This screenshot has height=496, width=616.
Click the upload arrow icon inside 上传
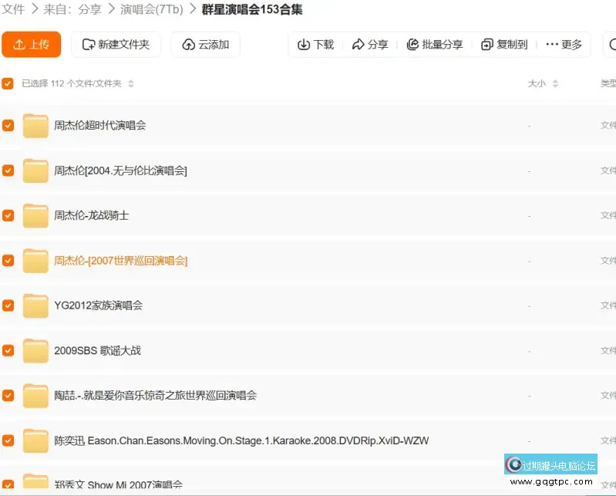tap(19, 45)
